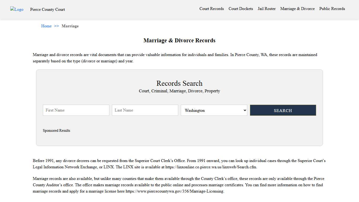Select the Marriage & Divorce Records title
This screenshot has height=202, width=359.
coord(179,41)
